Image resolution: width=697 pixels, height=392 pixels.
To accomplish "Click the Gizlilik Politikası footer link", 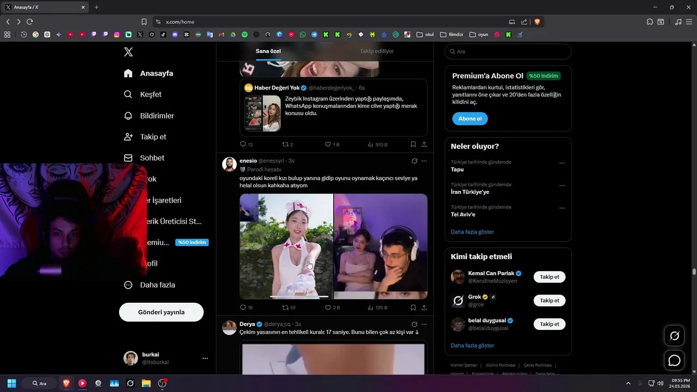I will [x=500, y=365].
